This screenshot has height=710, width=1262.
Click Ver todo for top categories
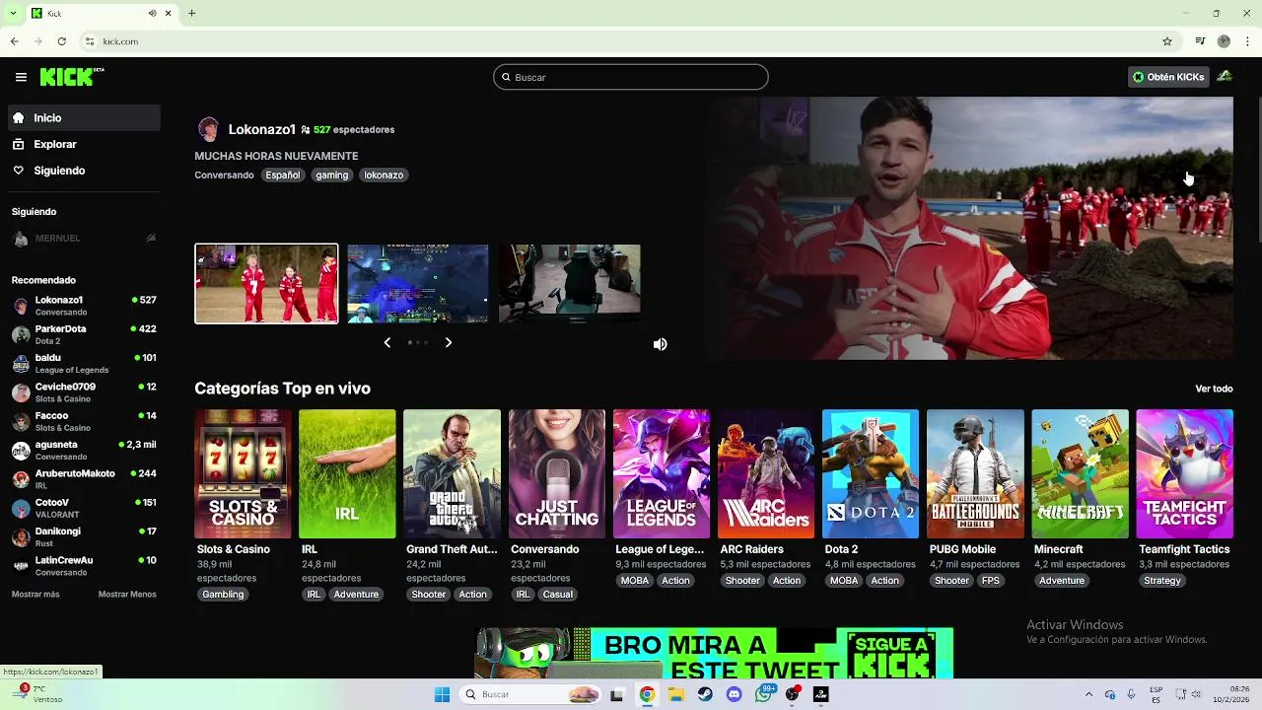[x=1214, y=389]
